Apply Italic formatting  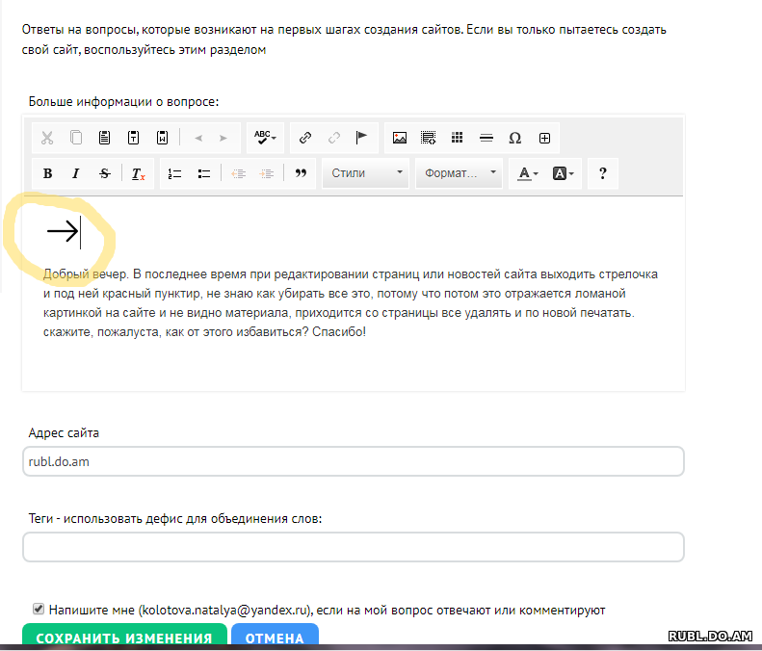75,174
